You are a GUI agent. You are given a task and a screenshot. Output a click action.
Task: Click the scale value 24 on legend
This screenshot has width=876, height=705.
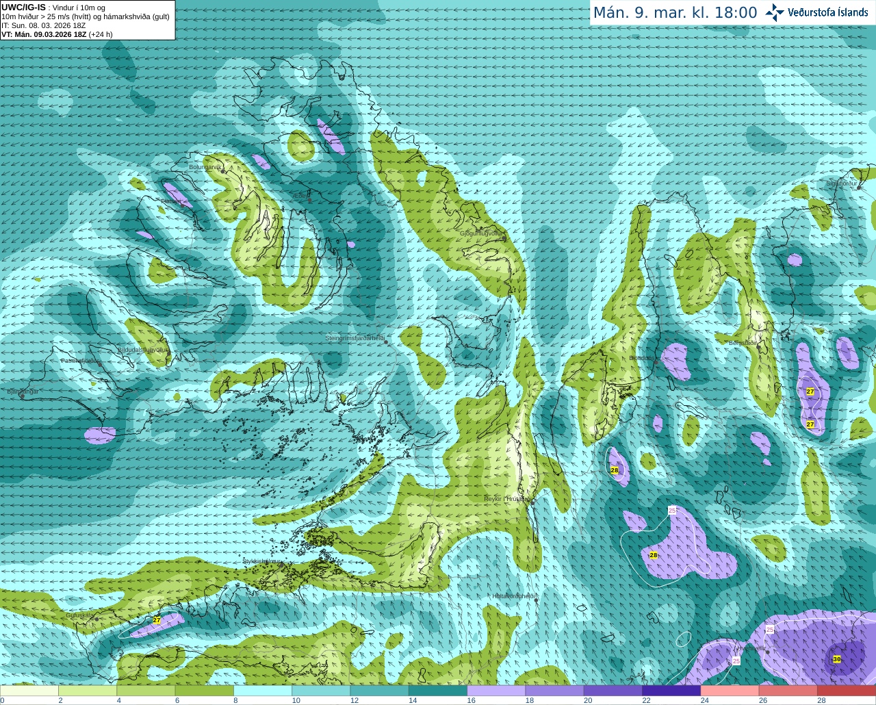point(704,700)
